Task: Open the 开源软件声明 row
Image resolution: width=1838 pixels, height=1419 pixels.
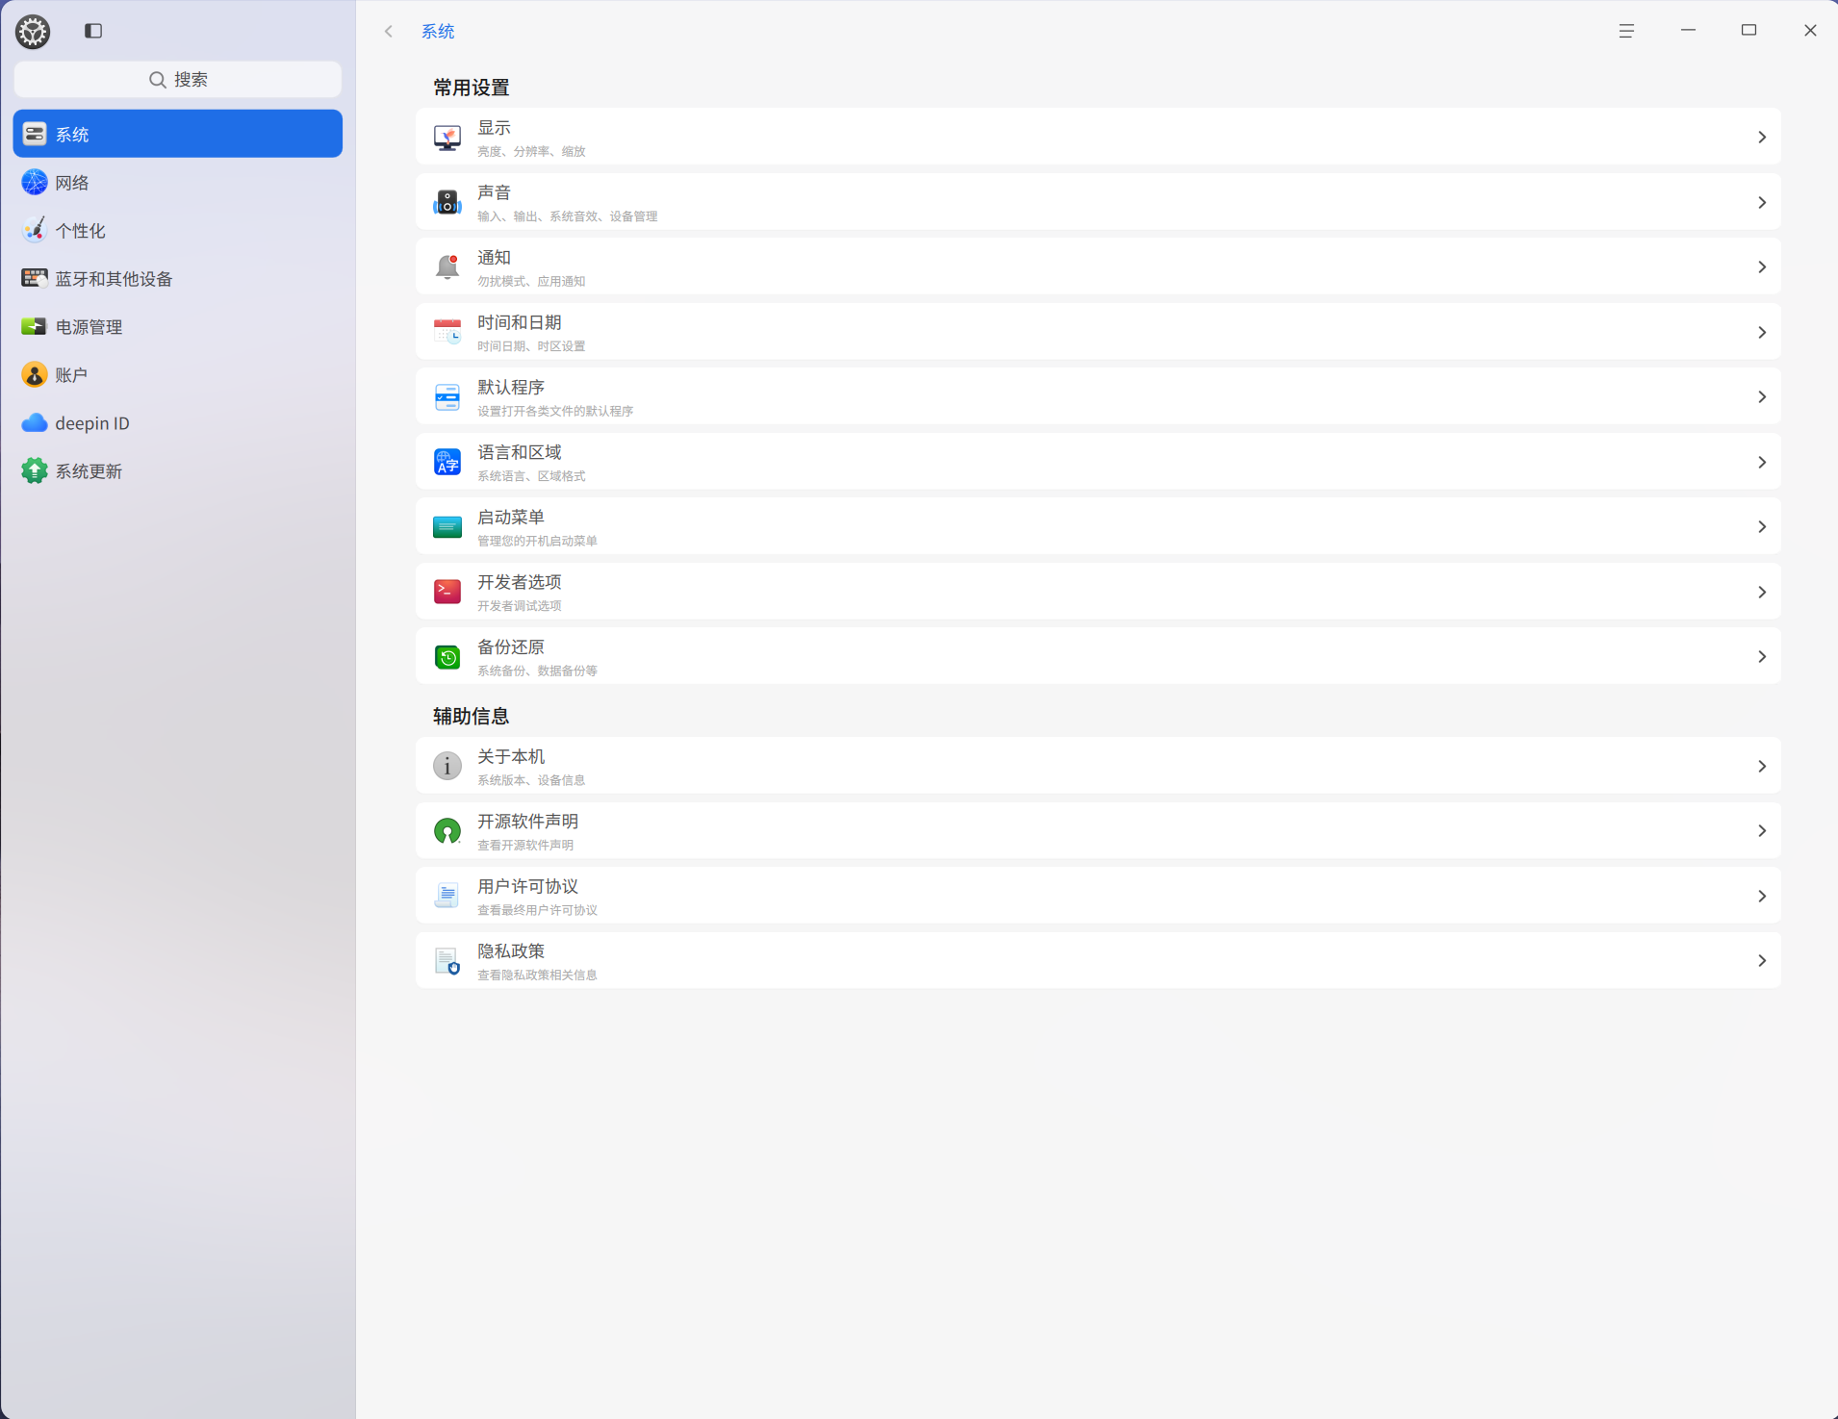Action: coord(1098,831)
